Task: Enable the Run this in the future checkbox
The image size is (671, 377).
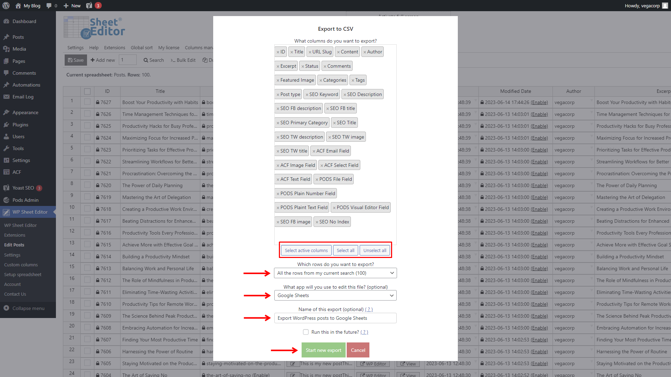Action: pyautogui.click(x=305, y=332)
